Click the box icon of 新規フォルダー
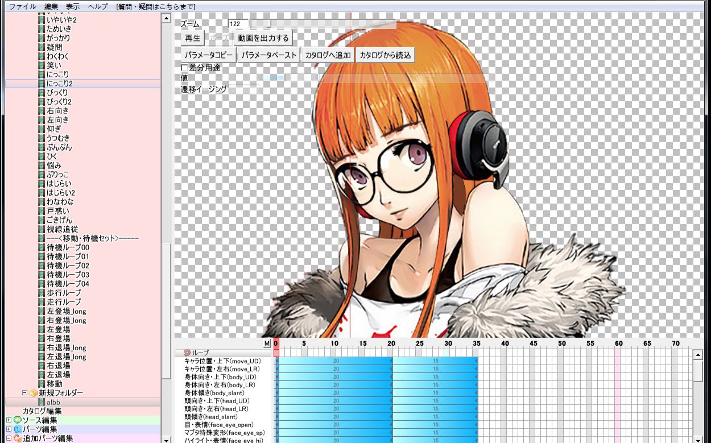Viewport: 711px width, 443px height. point(34,393)
